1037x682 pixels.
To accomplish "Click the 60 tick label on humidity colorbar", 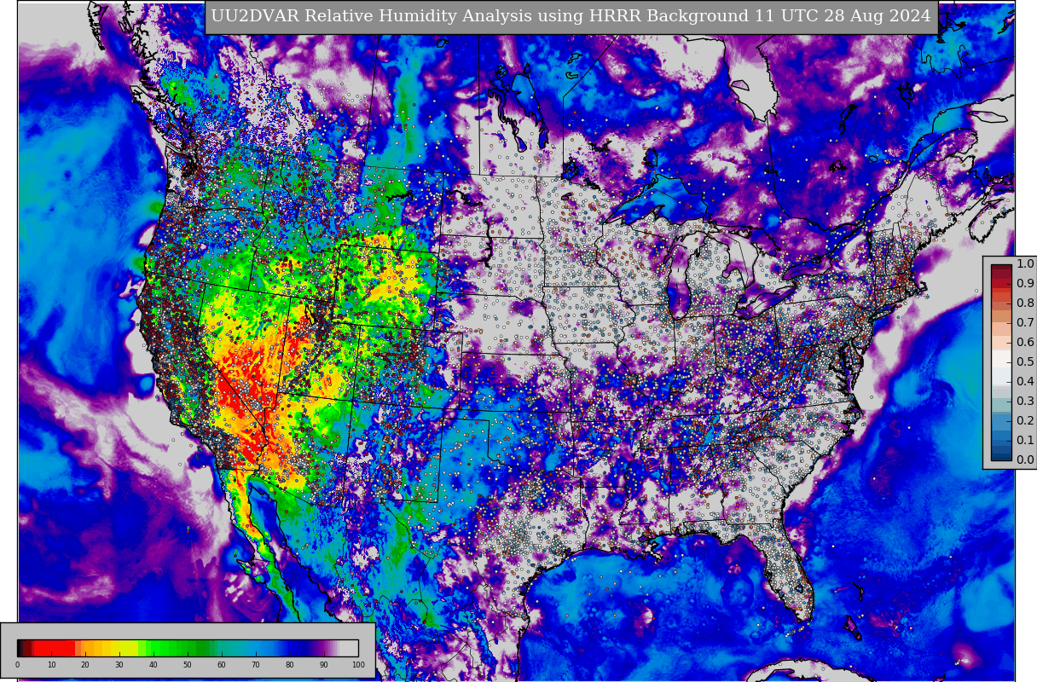I will click(x=222, y=665).
